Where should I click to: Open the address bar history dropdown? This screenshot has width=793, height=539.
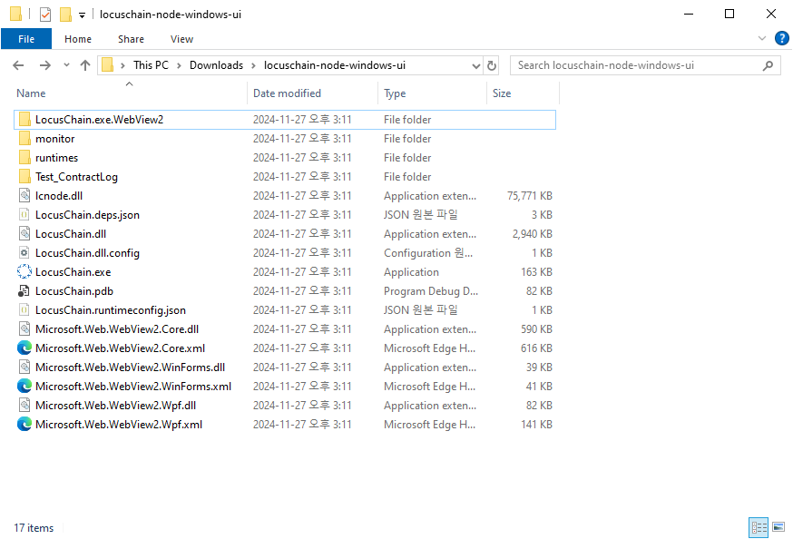(475, 65)
